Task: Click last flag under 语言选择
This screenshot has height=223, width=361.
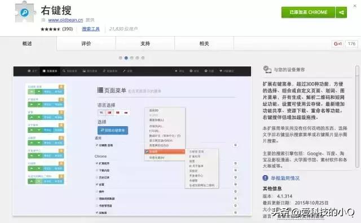Action: tap(126, 113)
